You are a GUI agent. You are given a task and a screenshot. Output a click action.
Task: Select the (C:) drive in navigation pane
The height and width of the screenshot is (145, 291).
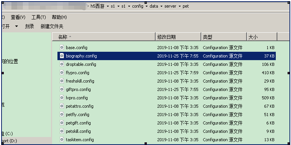pyautogui.click(x=8, y=134)
